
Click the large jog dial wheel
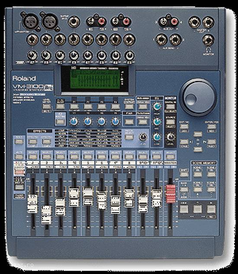(x=198, y=97)
